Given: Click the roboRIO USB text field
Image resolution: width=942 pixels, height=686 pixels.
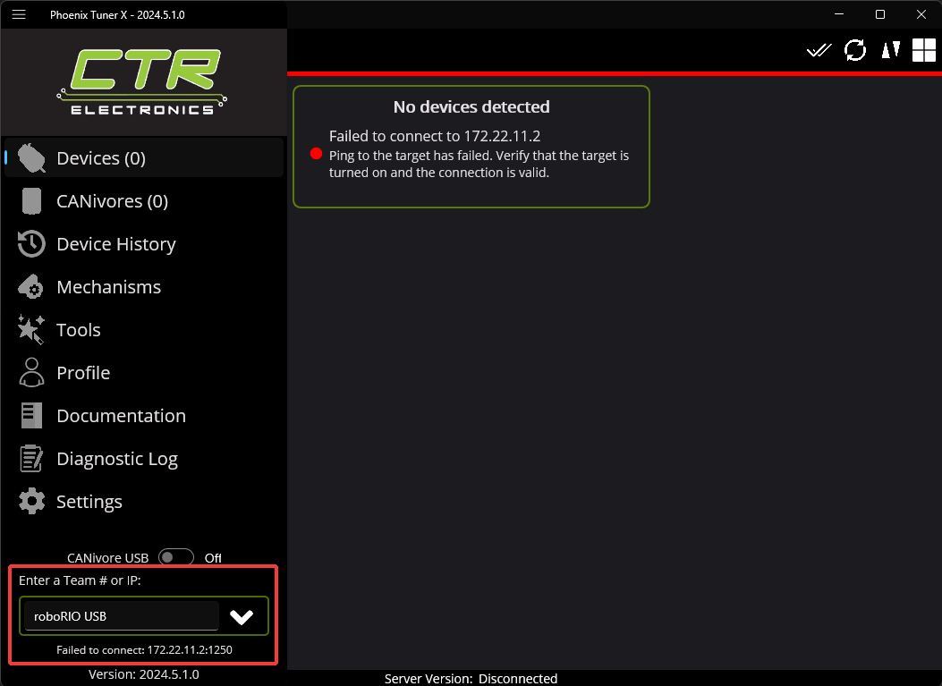Looking at the screenshot, I should pyautogui.click(x=122, y=616).
